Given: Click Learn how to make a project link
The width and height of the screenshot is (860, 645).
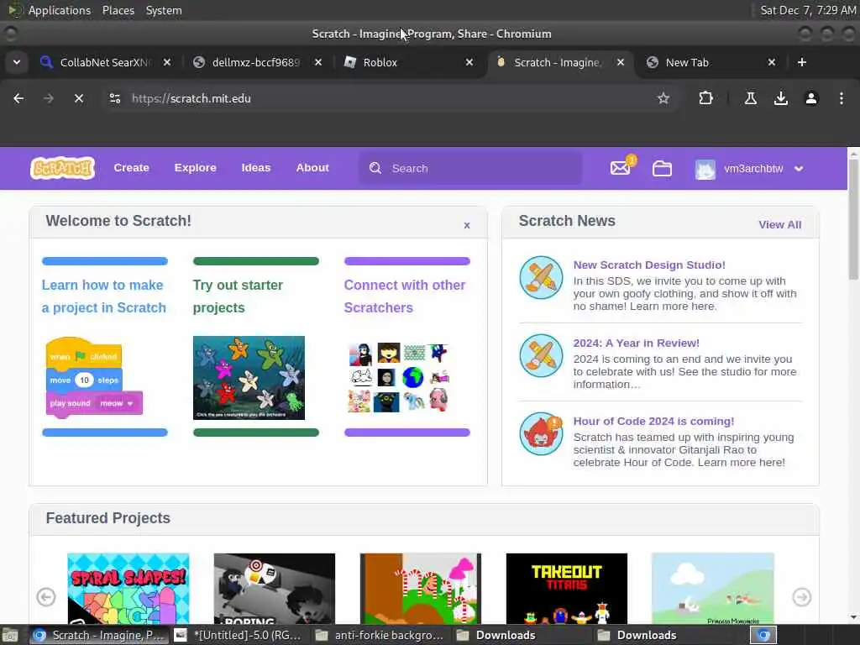Looking at the screenshot, I should [x=103, y=296].
